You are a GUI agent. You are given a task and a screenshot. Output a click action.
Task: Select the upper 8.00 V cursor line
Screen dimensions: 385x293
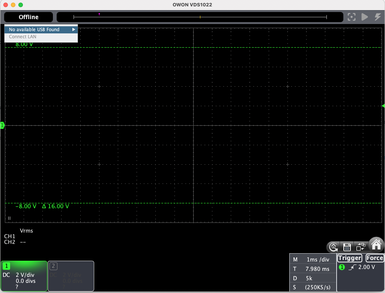tap(194, 47)
